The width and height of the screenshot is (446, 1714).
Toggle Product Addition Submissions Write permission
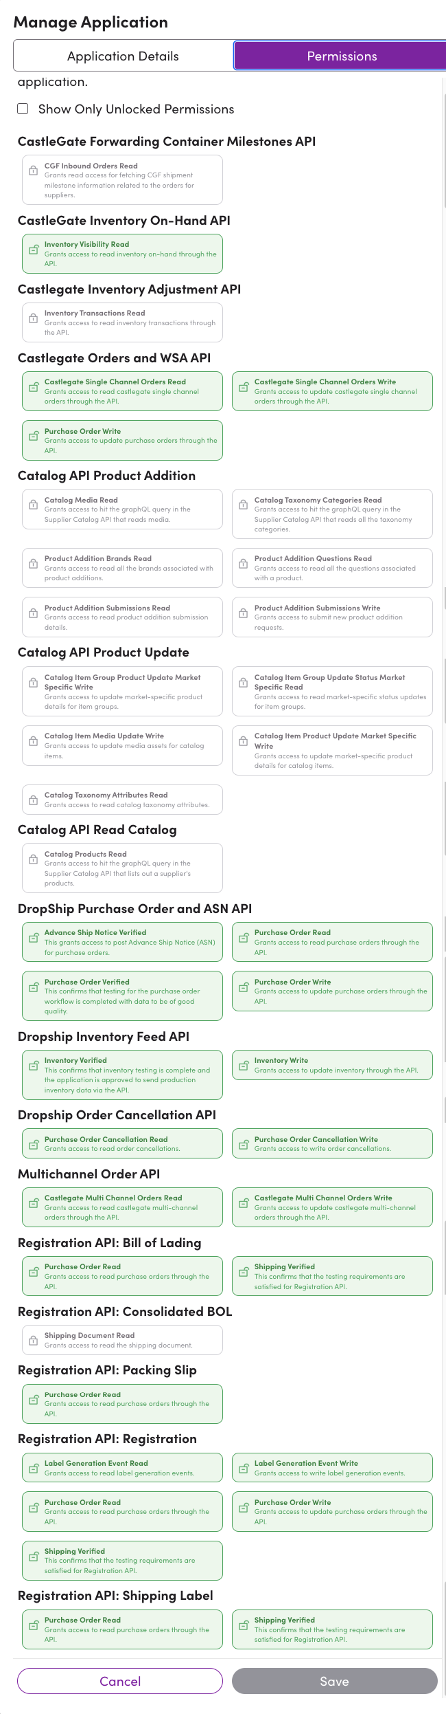(x=332, y=617)
